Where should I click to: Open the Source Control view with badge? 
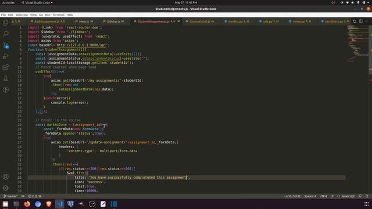click(5, 45)
